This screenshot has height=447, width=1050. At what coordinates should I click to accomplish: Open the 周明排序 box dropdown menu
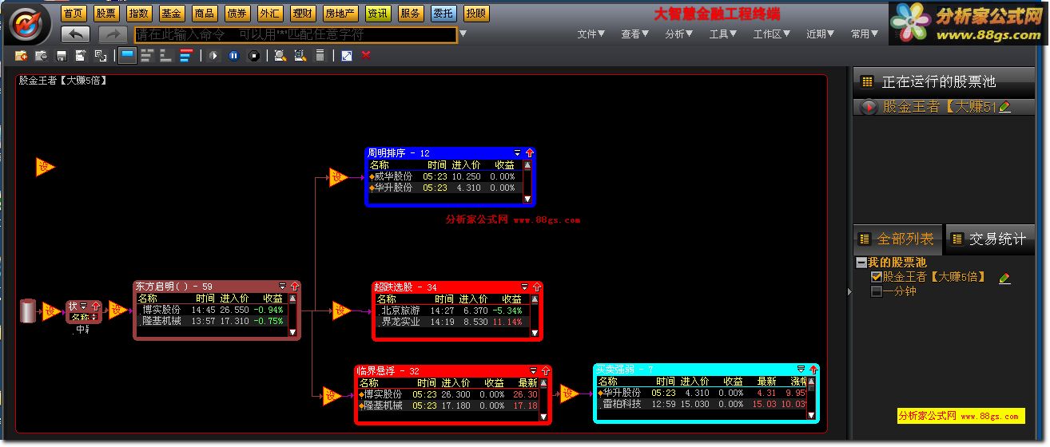coord(518,152)
